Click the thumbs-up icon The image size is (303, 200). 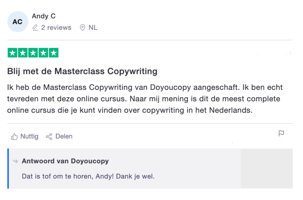point(14,137)
